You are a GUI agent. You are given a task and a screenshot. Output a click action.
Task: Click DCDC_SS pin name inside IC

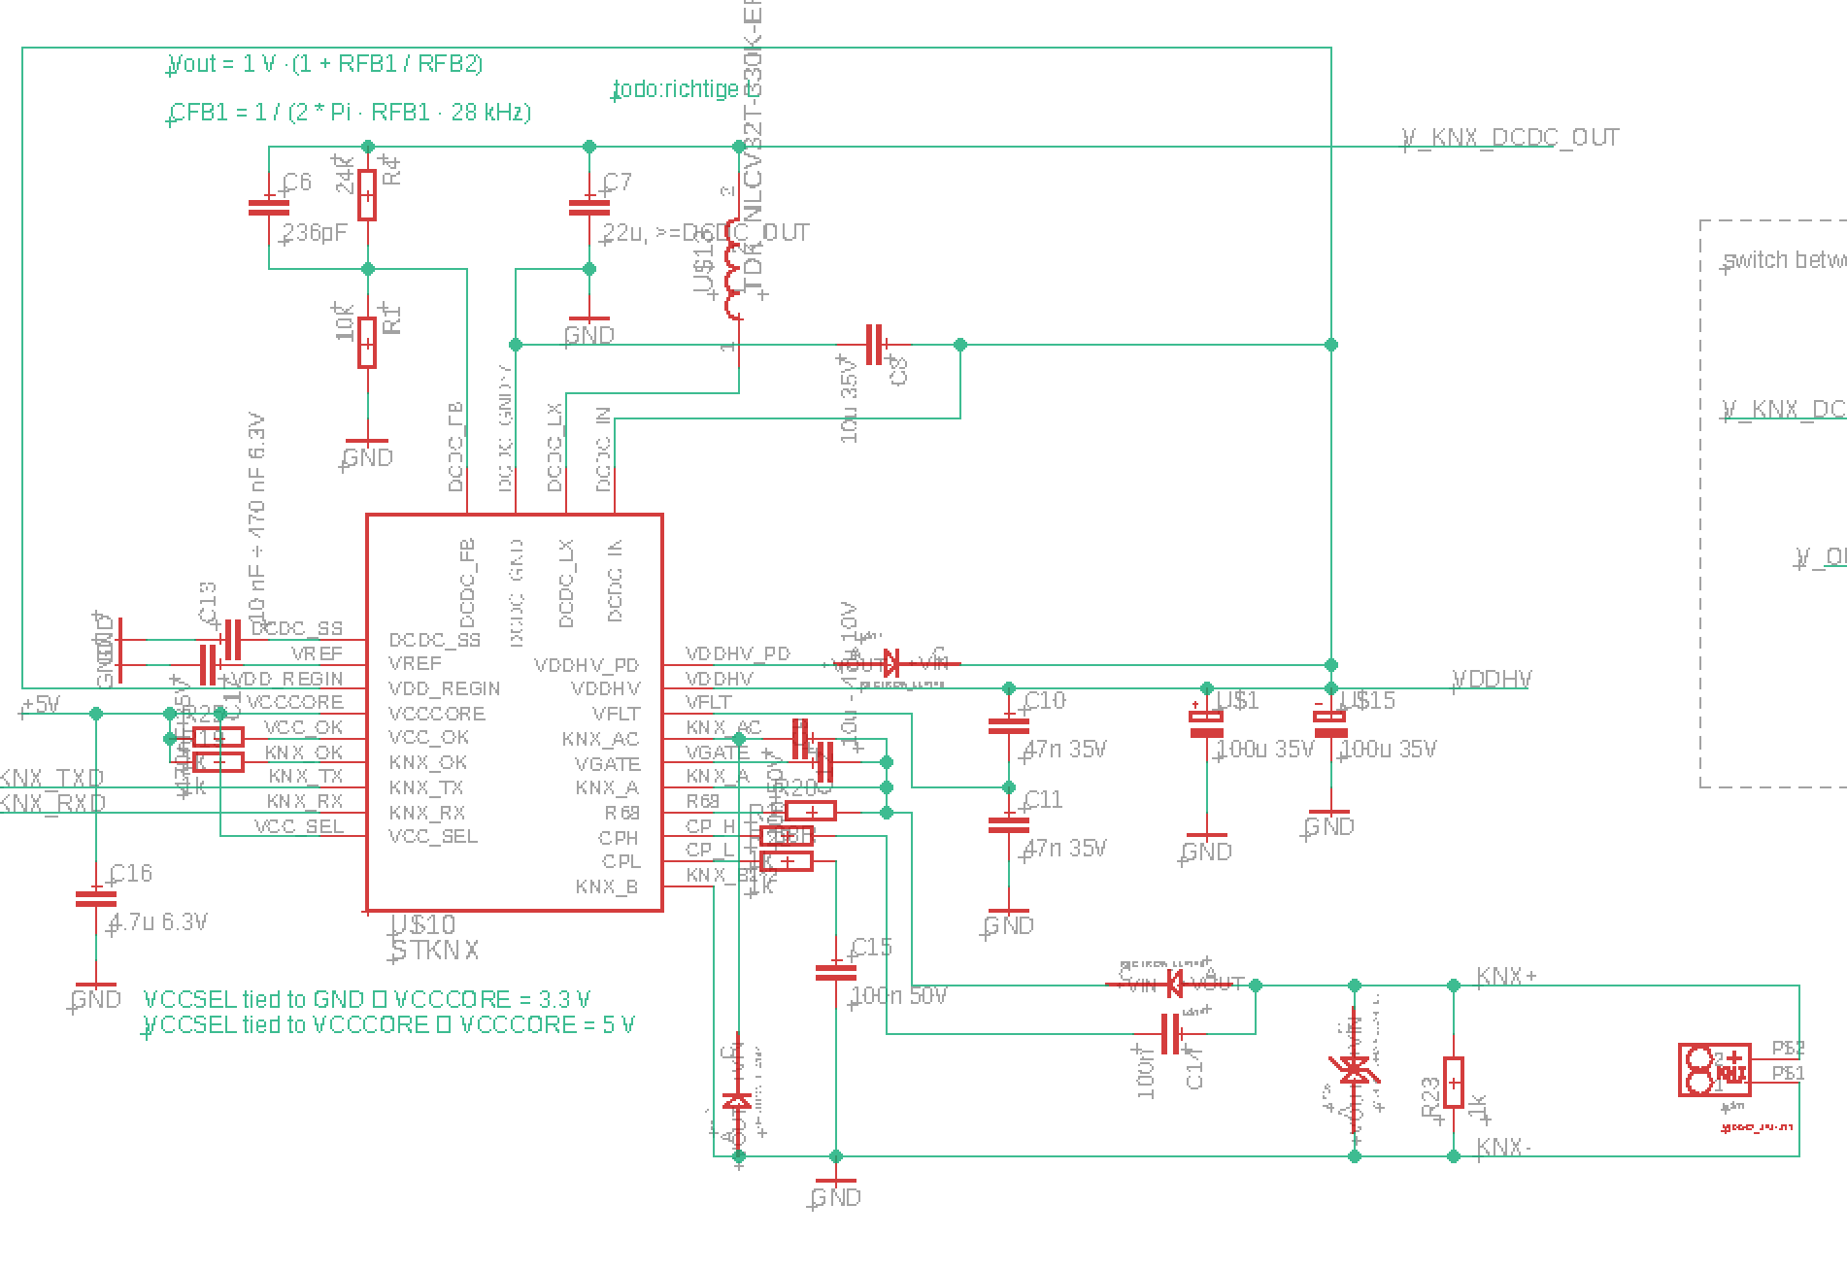pos(434,640)
